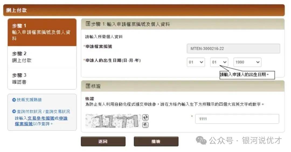Refresh the captcha image
This screenshot has width=291, height=152.
click(x=145, y=117)
